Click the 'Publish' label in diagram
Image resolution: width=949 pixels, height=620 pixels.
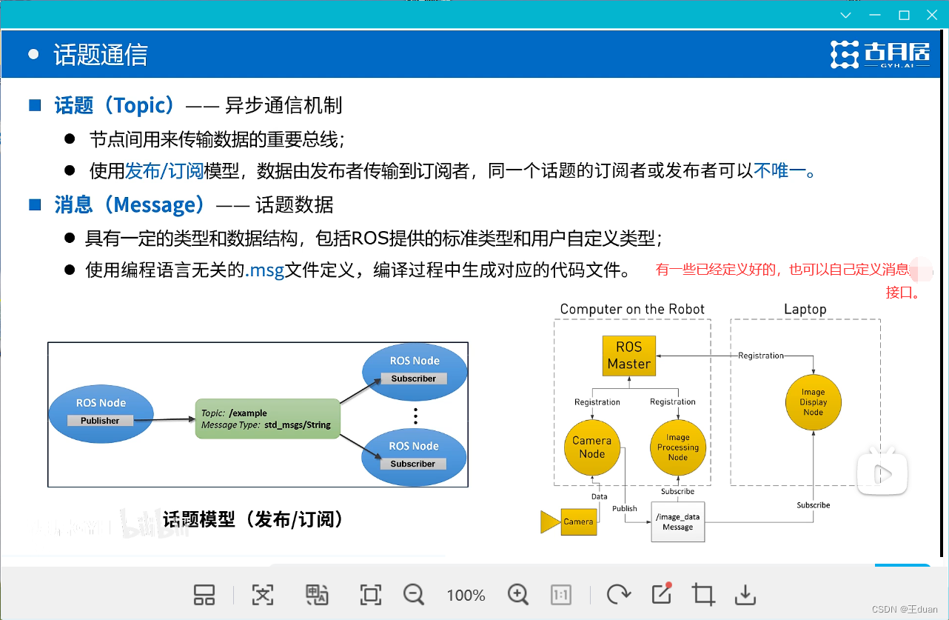(x=625, y=508)
